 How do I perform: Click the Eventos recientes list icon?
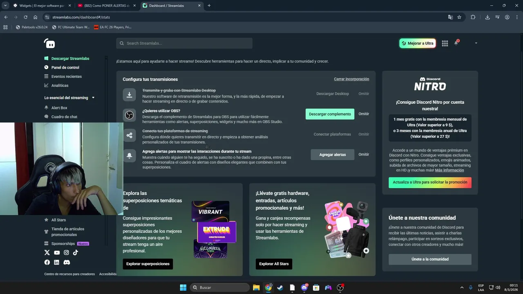[46, 76]
